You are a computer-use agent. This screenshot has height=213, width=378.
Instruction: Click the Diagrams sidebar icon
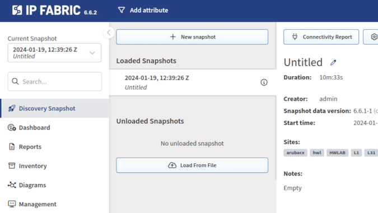point(12,185)
